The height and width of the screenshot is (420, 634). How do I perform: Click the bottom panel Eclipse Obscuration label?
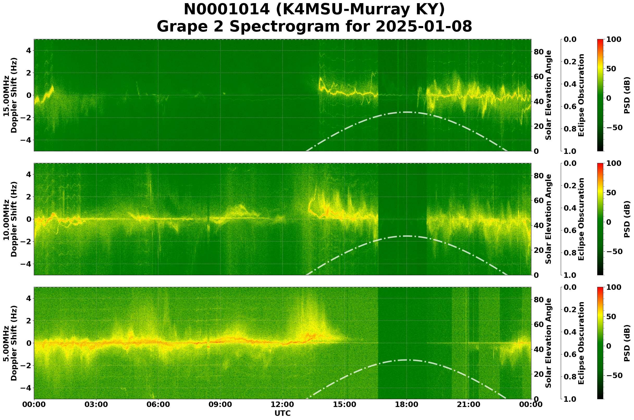click(581, 343)
